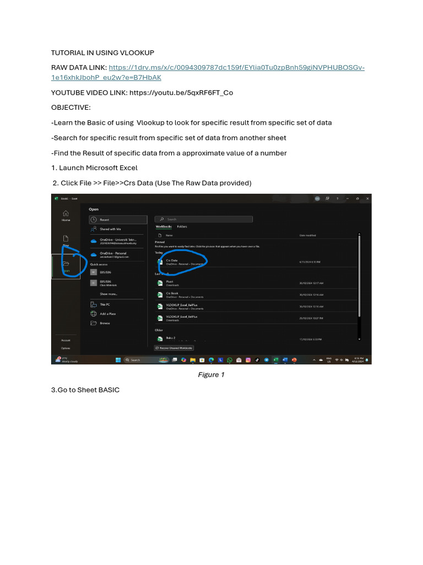Click the Search box in Open pane
Image resolution: width=423 pixels, height=565 pixels.
(204, 219)
